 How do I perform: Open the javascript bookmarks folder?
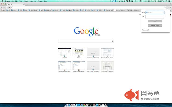pos(48,10)
